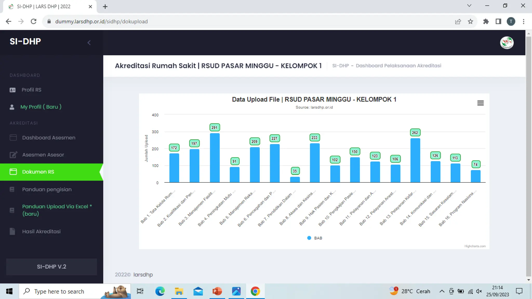Click the SI-DHP V.2 button
This screenshot has width=532, height=299.
51,267
